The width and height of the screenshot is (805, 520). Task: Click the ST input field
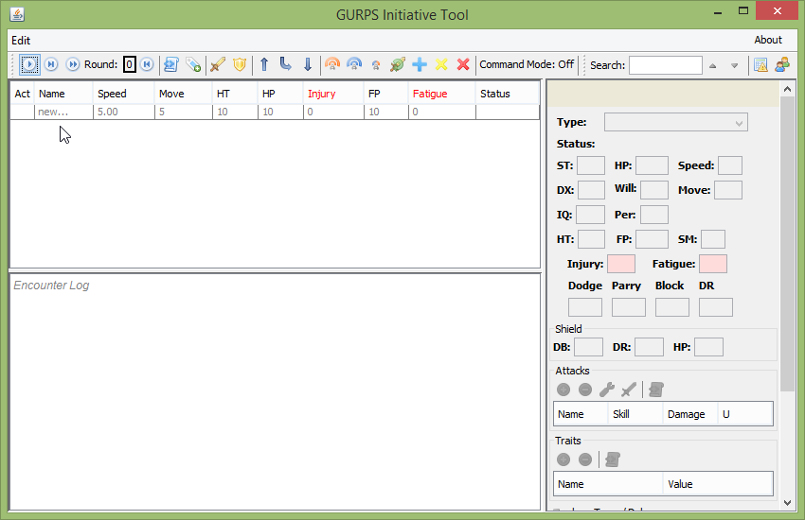[590, 165]
